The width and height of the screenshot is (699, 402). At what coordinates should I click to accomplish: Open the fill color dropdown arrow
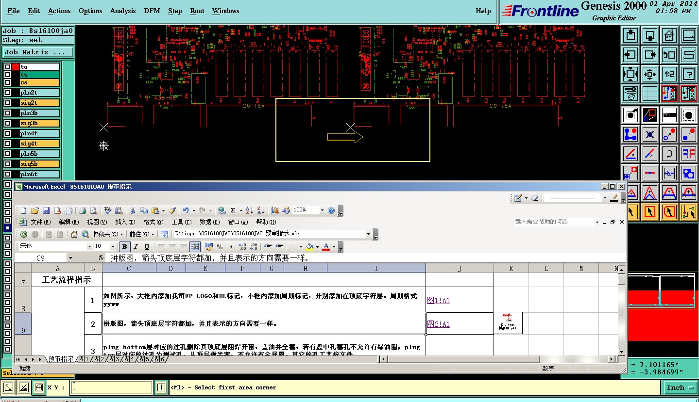317,247
